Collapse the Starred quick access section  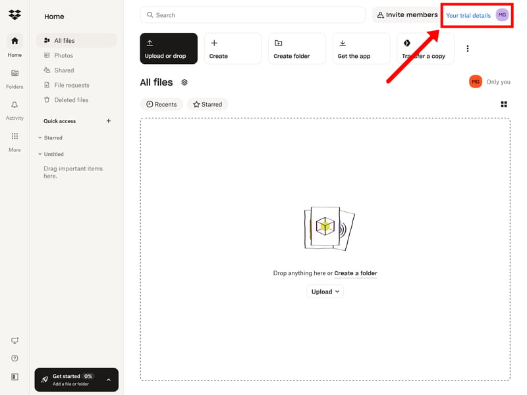pos(40,138)
